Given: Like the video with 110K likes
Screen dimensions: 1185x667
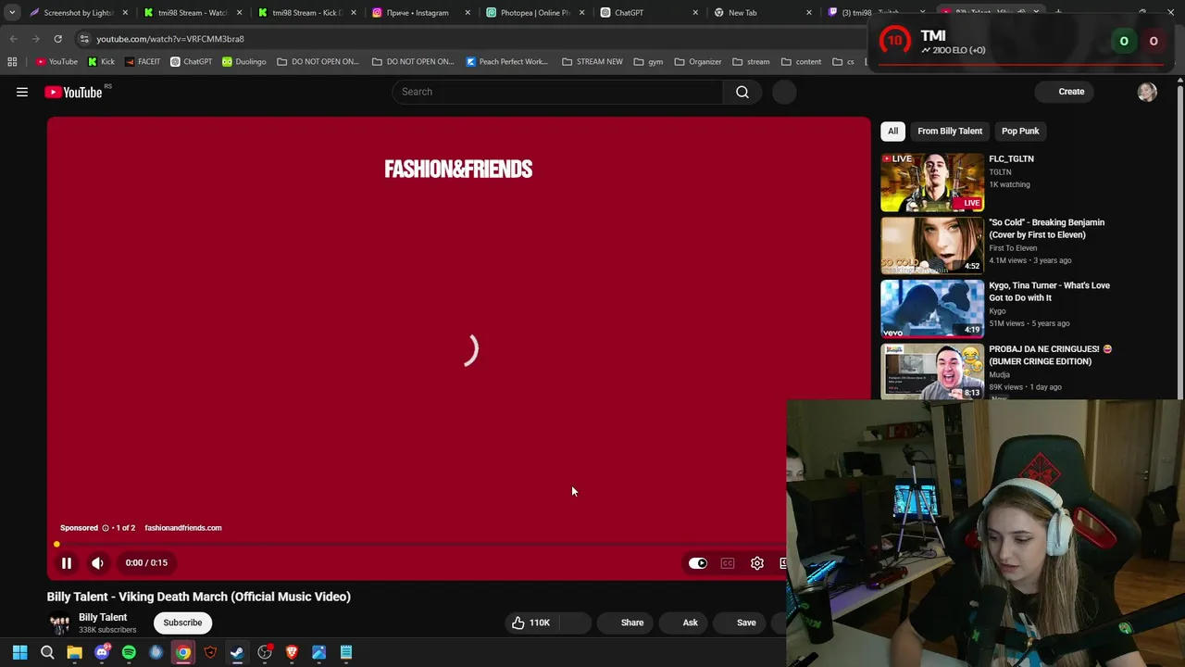Looking at the screenshot, I should (531, 623).
